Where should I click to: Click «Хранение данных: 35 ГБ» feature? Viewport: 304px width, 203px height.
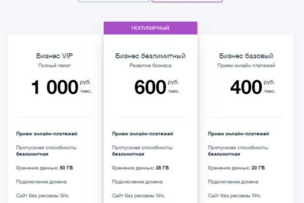tap(141, 167)
